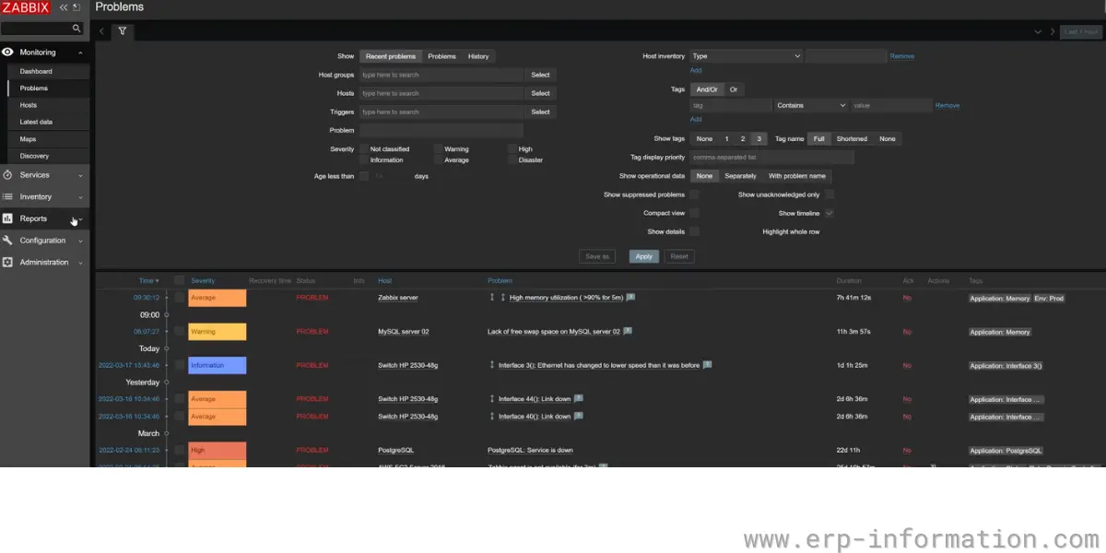Viewport: 1106px width, 553px height.
Task: Click Apply filter button
Action: [644, 256]
